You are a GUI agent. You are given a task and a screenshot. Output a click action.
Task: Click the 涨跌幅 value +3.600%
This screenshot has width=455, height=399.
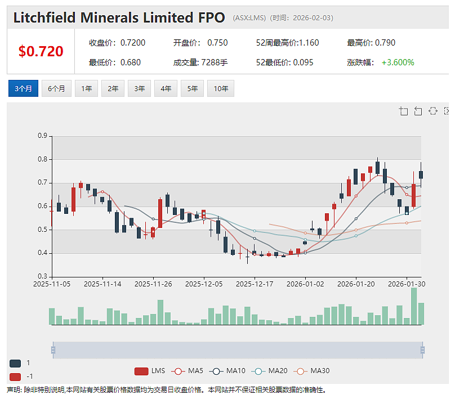pyautogui.click(x=398, y=62)
